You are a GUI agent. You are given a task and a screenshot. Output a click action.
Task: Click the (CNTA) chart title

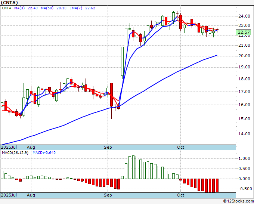tap(9, 3)
